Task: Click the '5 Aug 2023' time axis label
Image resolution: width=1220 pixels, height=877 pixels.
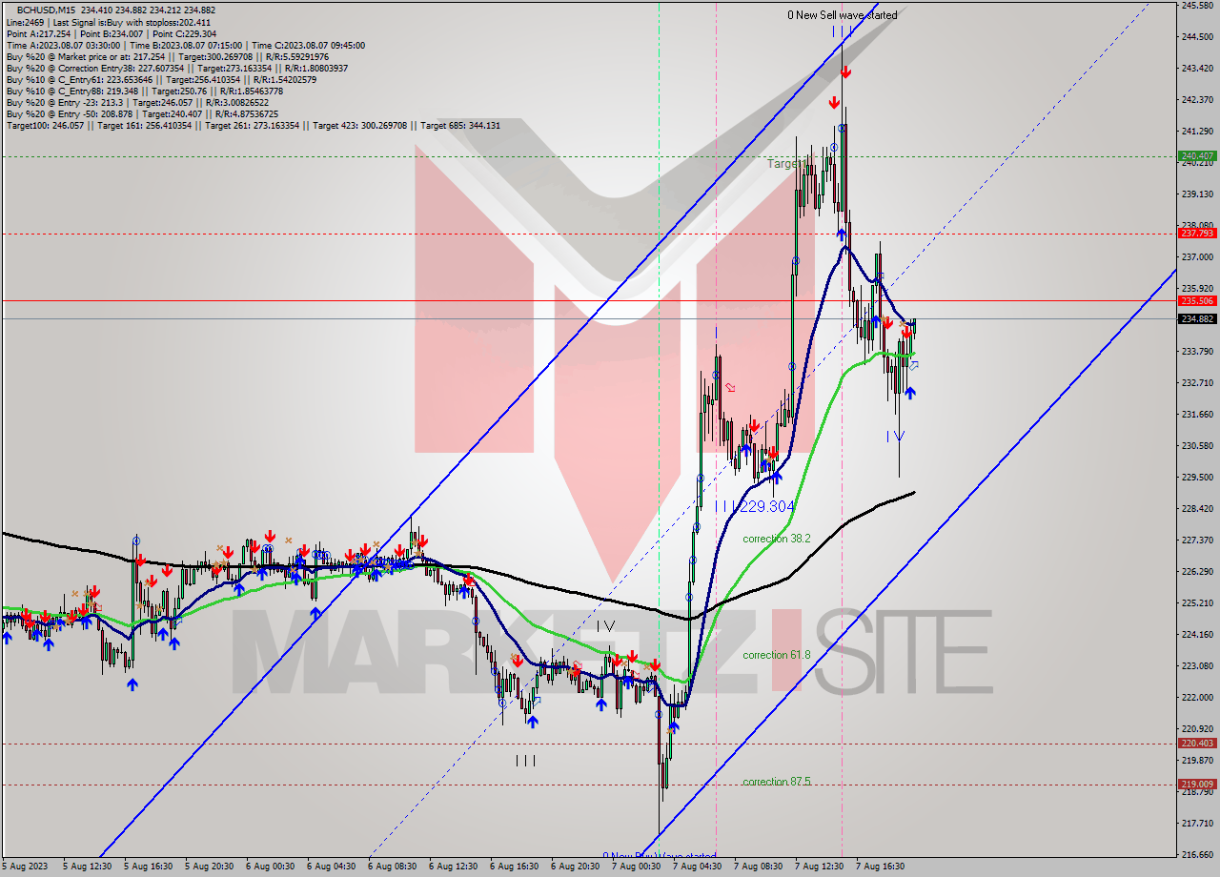Action: [x=24, y=867]
